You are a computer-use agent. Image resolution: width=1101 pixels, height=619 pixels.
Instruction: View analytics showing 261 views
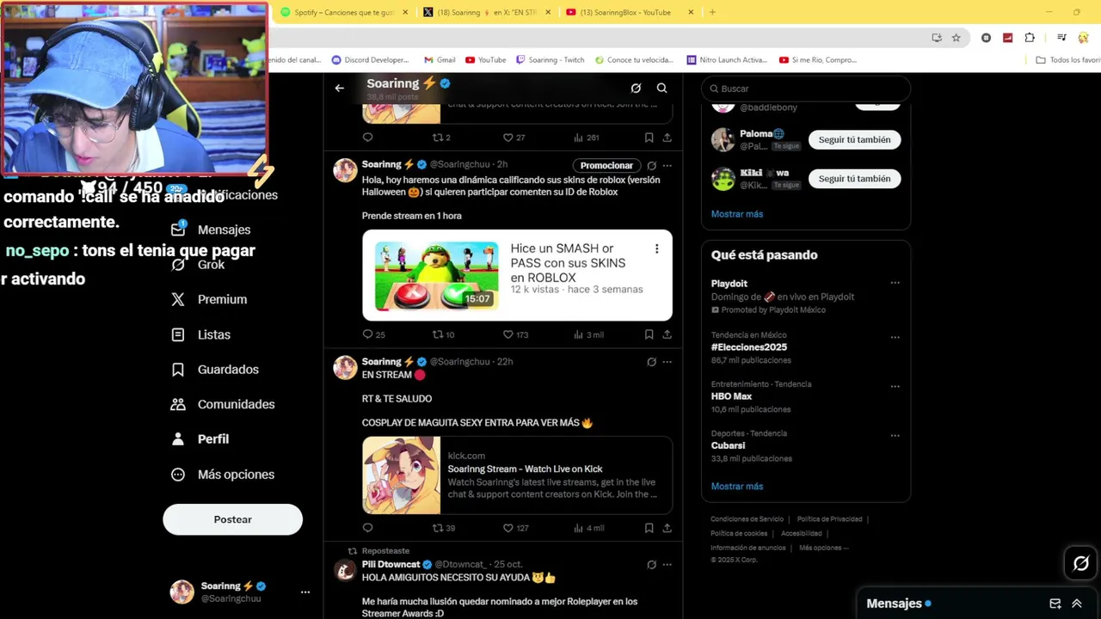[x=587, y=138]
